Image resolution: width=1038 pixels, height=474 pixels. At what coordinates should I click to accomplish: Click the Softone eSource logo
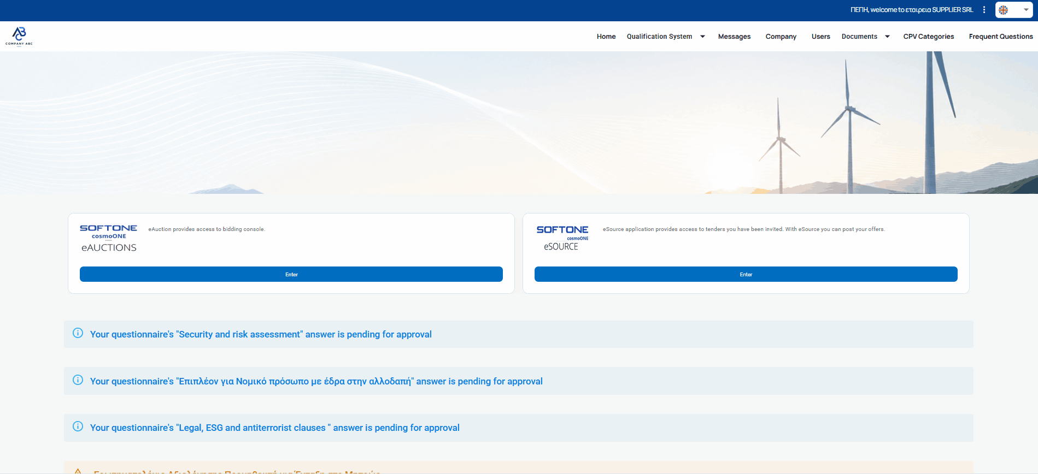coord(562,238)
